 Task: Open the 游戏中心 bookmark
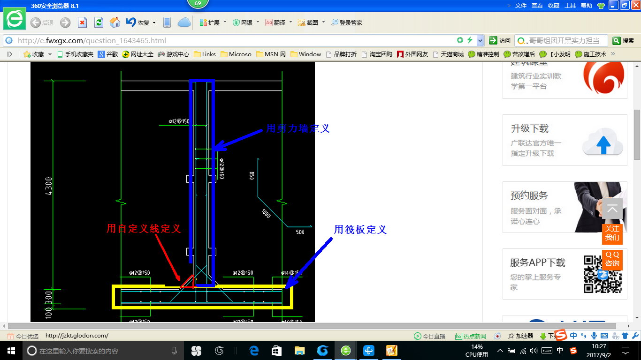pos(174,54)
